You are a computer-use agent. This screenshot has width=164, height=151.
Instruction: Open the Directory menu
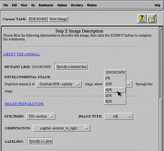coord(77,5)
